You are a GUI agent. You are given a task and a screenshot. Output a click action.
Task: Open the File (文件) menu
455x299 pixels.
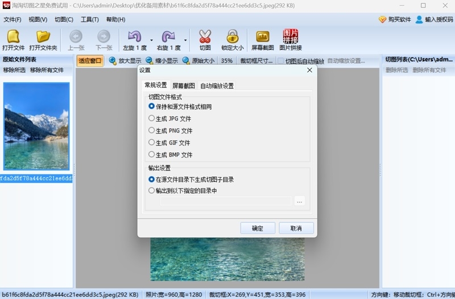12,19
